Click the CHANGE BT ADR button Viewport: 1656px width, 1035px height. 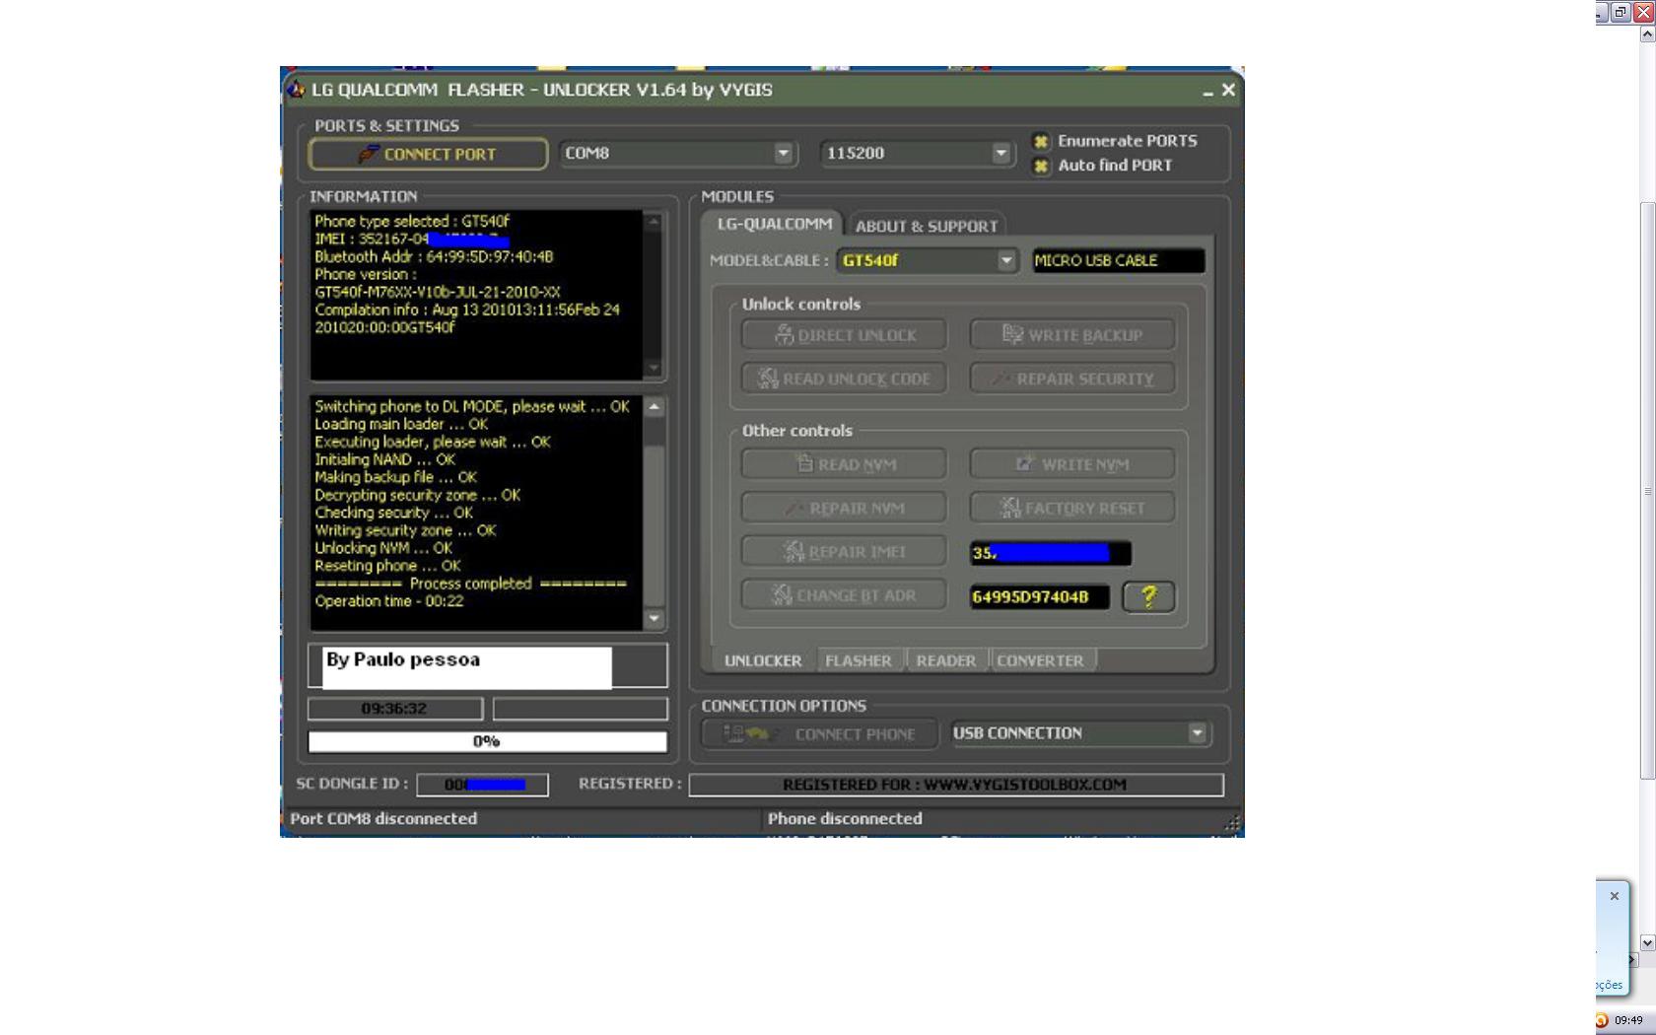click(845, 594)
